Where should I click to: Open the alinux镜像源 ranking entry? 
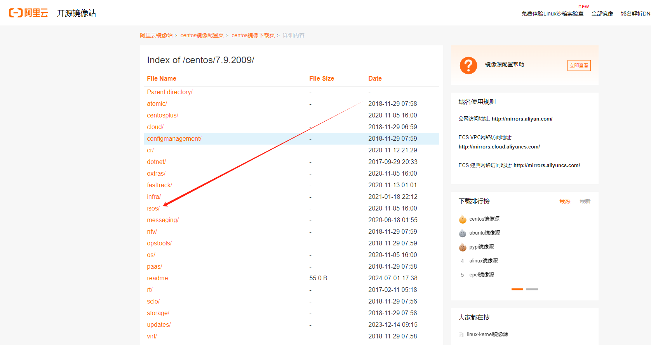point(484,261)
